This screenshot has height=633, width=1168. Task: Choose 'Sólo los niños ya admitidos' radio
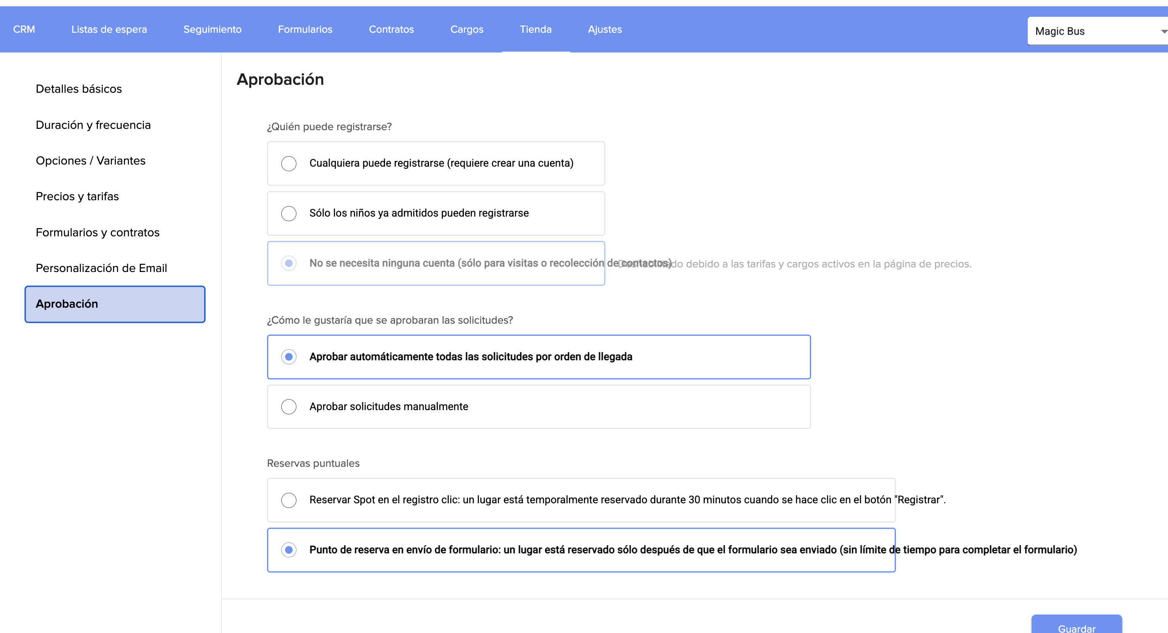pos(289,213)
